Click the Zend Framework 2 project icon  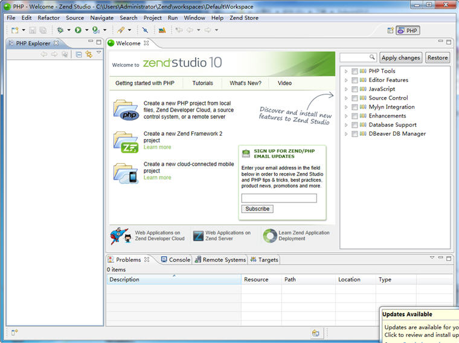126,142
